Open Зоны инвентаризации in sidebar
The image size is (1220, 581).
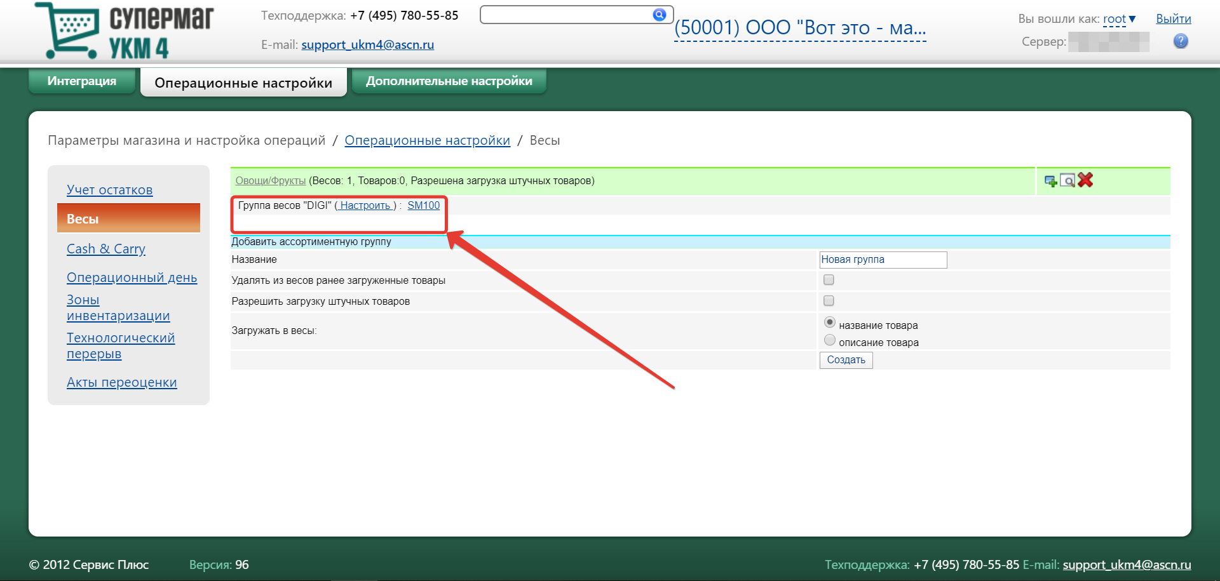[x=118, y=307]
